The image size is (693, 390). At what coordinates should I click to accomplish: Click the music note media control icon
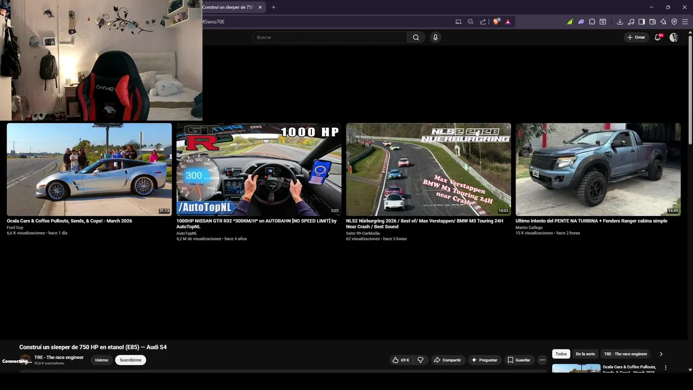click(x=631, y=22)
